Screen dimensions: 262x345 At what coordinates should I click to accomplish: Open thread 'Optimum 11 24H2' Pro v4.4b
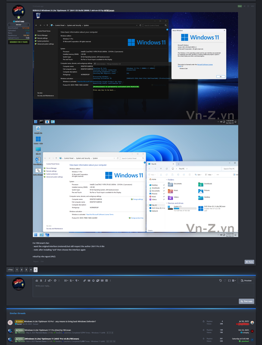(x=52, y=339)
